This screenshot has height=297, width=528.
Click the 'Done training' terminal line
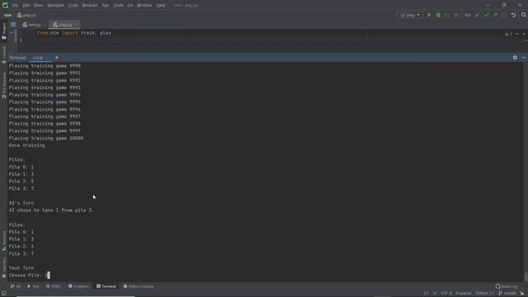tap(26, 145)
